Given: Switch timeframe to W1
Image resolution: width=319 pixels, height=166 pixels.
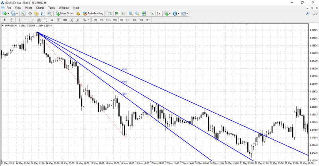Looking at the screenshot, I should pos(141,20).
